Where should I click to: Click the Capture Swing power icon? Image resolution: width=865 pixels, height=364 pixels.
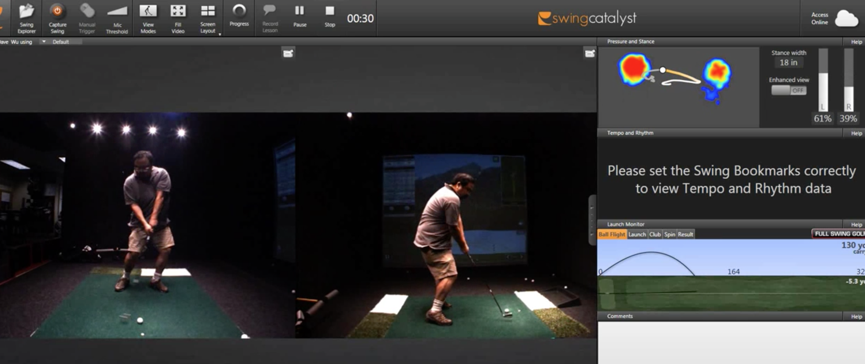click(x=57, y=11)
